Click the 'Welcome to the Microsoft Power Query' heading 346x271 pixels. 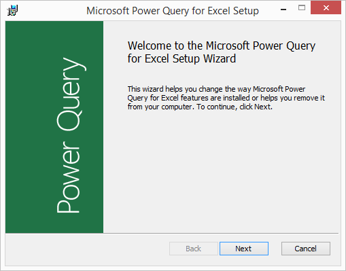click(222, 52)
